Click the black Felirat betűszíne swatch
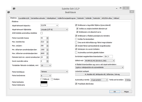 coord(44,82)
